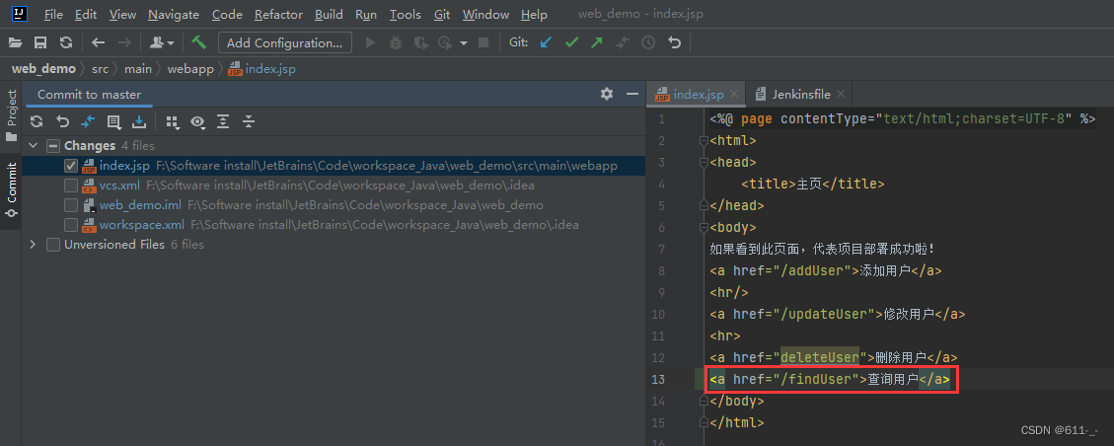1114x446 pixels.
Task: Click the Debug bug icon
Action: pos(396,43)
